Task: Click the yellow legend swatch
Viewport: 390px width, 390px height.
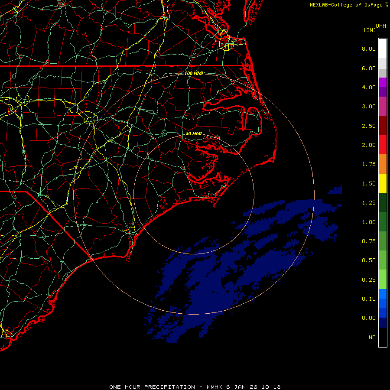Action: (383, 183)
